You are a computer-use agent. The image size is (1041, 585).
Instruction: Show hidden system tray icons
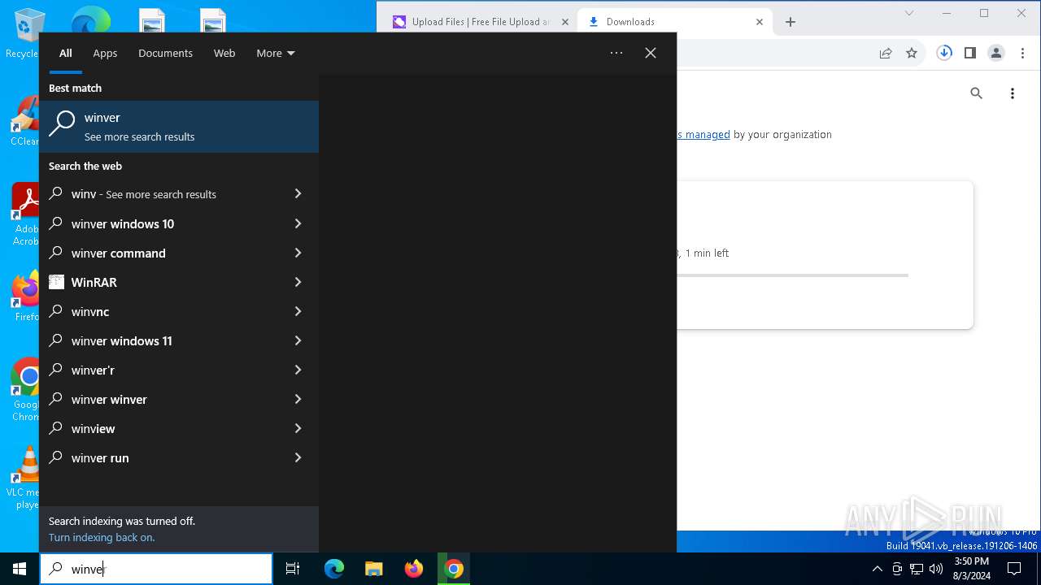click(x=877, y=569)
